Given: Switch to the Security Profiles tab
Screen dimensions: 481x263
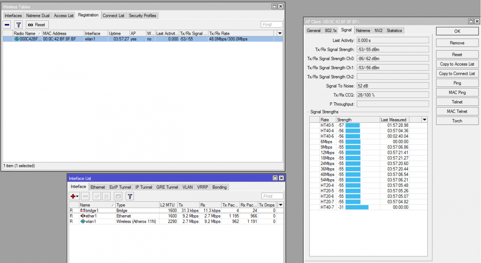Looking at the screenshot, I should [143, 16].
